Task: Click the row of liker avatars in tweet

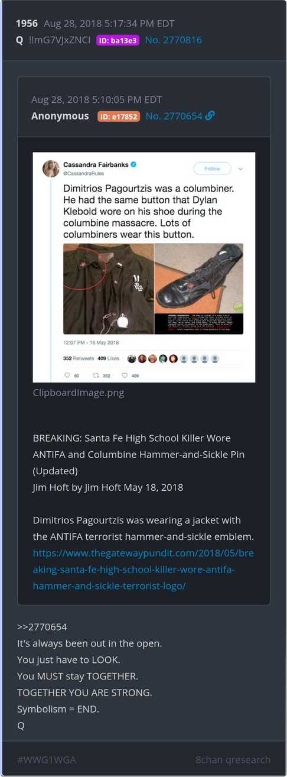Action: (173, 358)
